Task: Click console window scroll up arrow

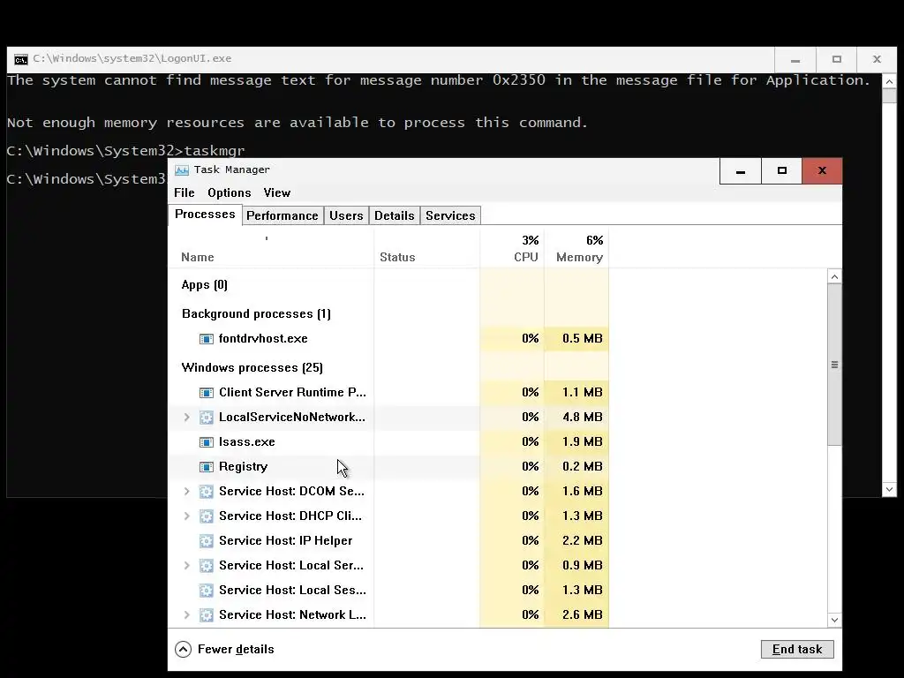Action: 889,81
